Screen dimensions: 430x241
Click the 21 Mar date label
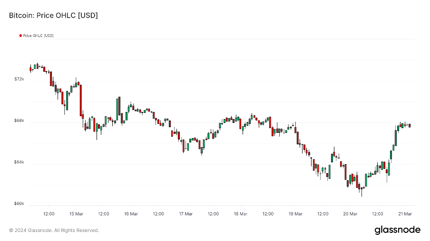click(x=405, y=213)
